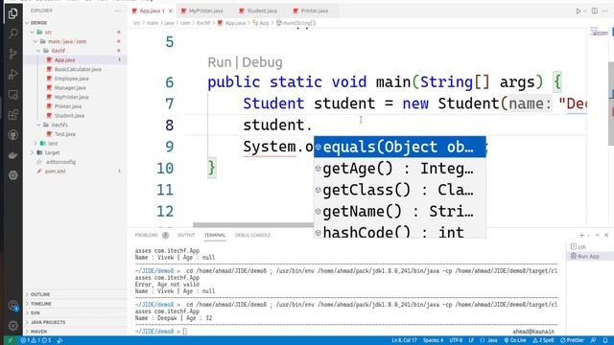614x345 pixels.
Task: Open the launch dropdown beside the Run icon
Action: click(x=585, y=11)
